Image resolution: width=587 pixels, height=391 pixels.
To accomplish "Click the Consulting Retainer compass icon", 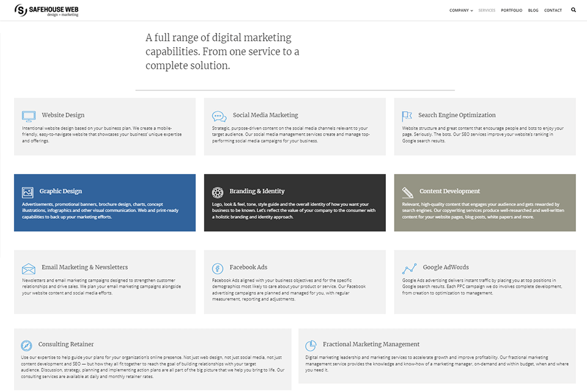I will click(26, 345).
